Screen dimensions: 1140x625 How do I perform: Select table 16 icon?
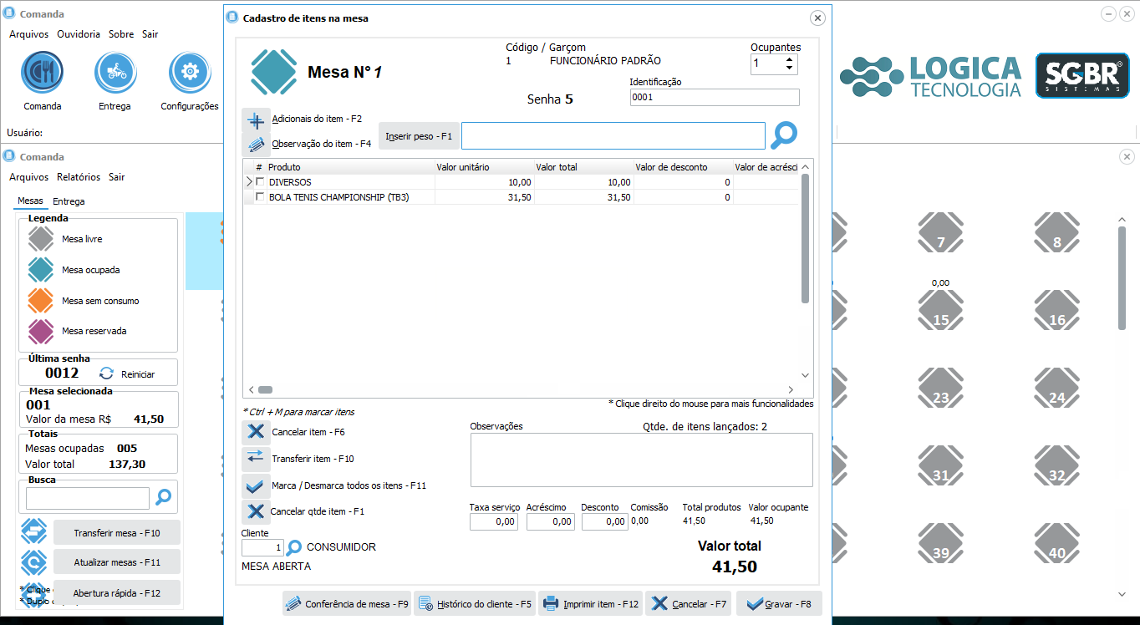pyautogui.click(x=1057, y=309)
